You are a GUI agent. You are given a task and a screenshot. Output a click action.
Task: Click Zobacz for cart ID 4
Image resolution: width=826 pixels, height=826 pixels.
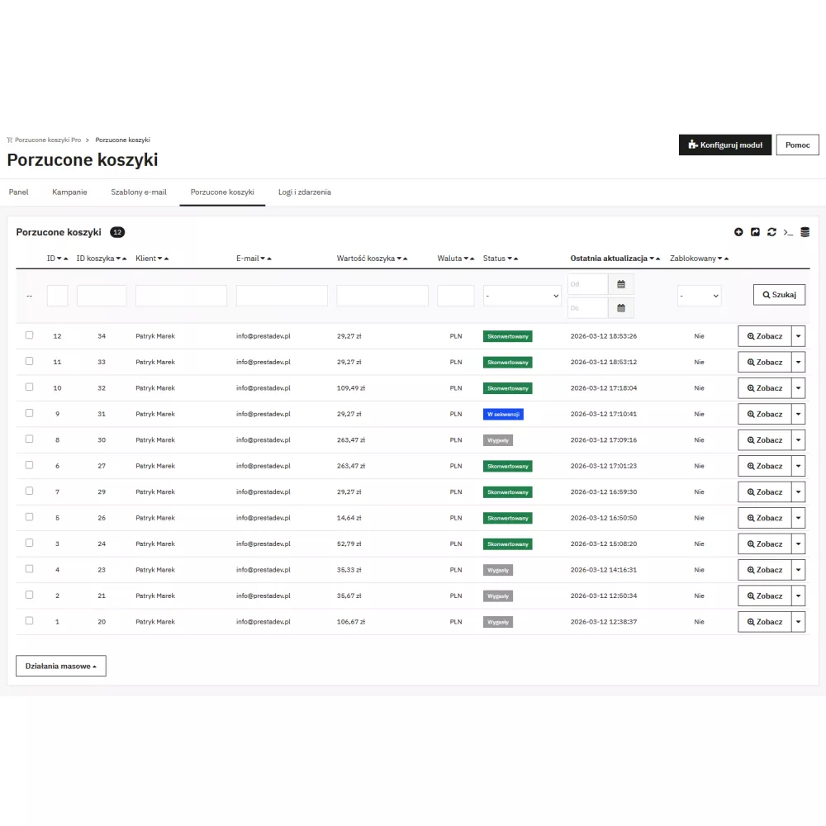764,570
